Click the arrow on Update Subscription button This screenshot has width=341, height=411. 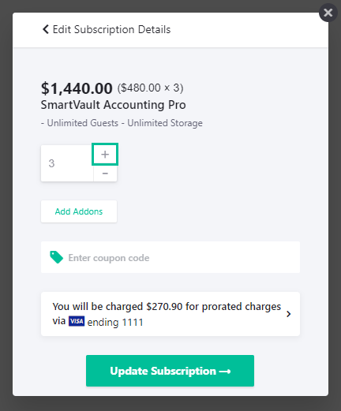(225, 372)
